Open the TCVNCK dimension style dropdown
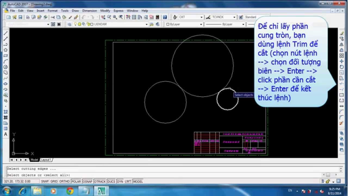348x196 pixels. (234, 17)
